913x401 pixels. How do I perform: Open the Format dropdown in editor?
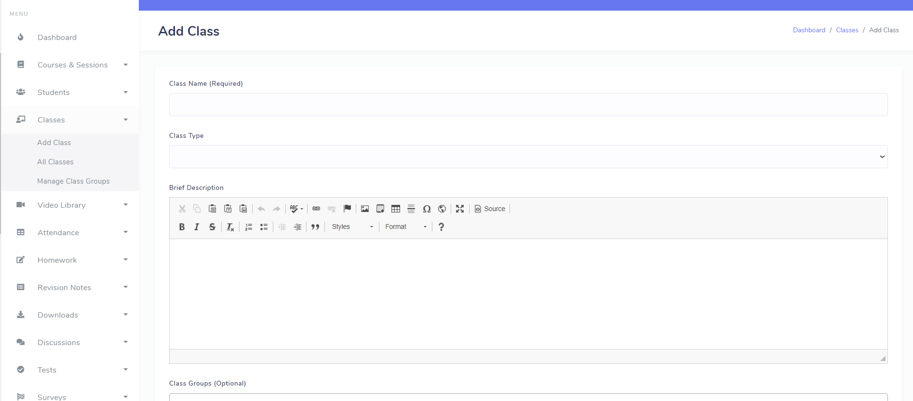click(x=406, y=227)
